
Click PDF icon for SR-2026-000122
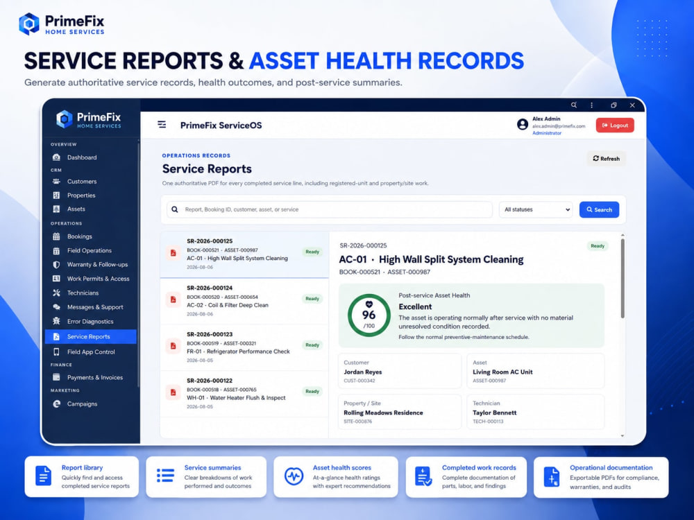(173, 392)
